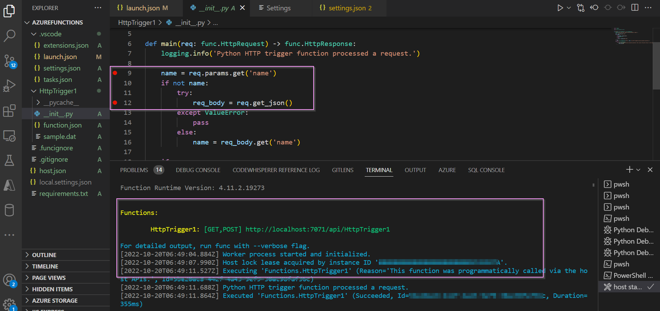Image resolution: width=660 pixels, height=311 pixels.
Task: Go to previous change arrow icon
Action: click(x=594, y=8)
